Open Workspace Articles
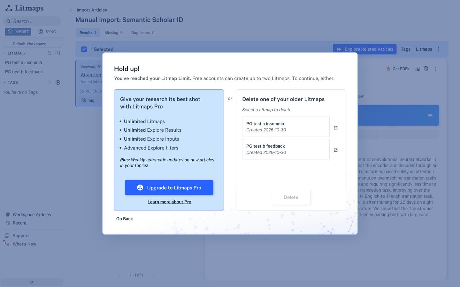The height and width of the screenshot is (287, 460). tap(28, 215)
